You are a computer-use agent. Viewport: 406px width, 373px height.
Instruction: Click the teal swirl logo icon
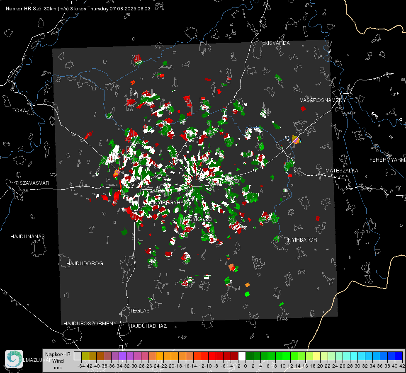pyautogui.click(x=14, y=359)
